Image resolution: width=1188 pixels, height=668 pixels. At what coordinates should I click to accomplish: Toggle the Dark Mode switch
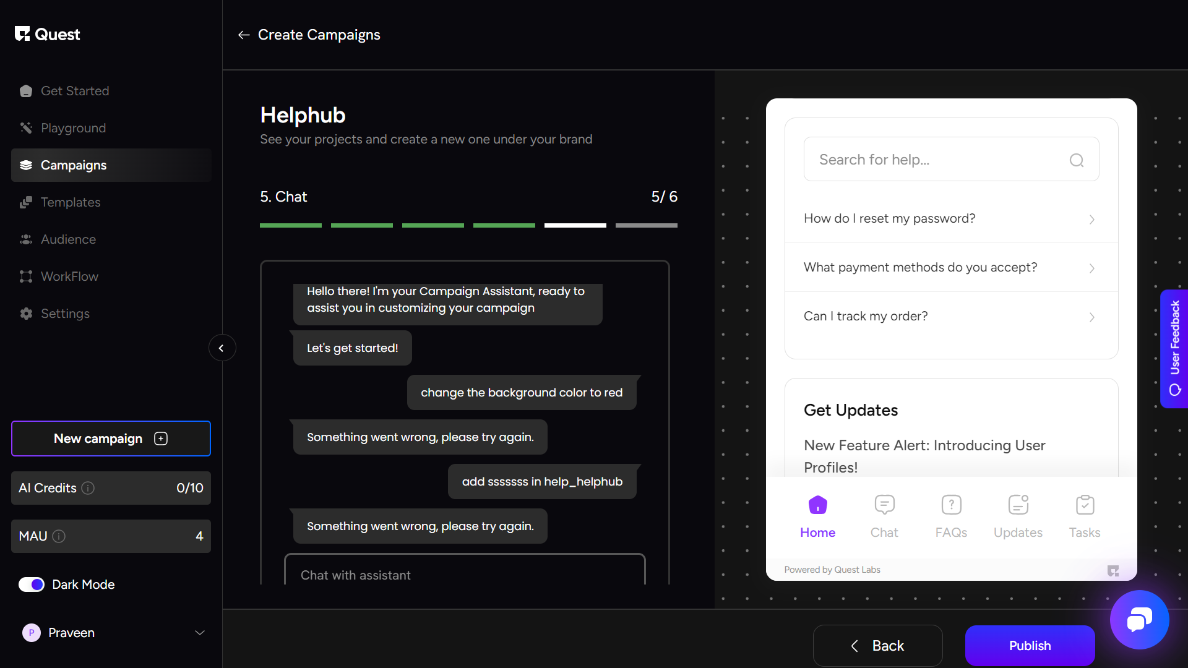coord(32,584)
